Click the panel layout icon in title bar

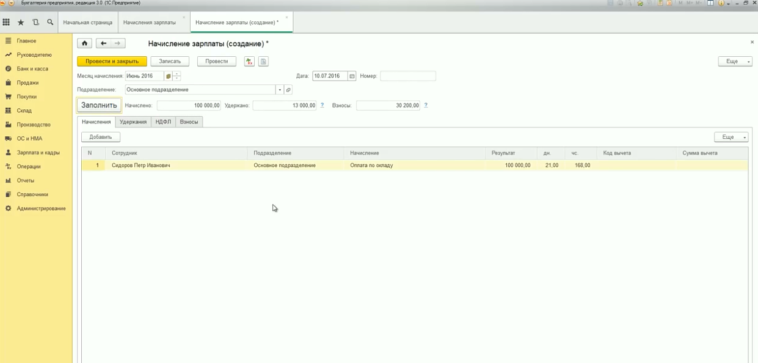click(x=710, y=3)
